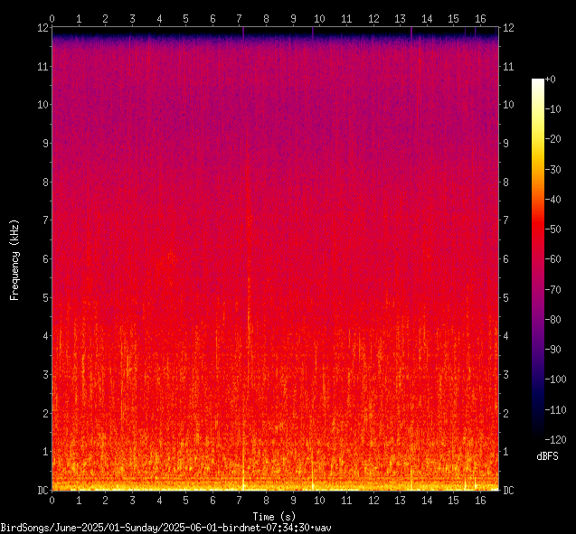The width and height of the screenshot is (576, 534).
Task: Click the right-side 'DC' frequency label
Action: pos(508,491)
